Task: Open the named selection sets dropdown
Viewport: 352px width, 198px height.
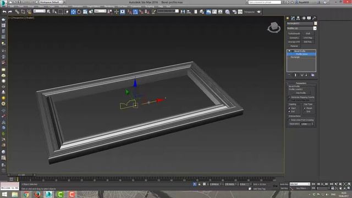Action: click(168, 11)
